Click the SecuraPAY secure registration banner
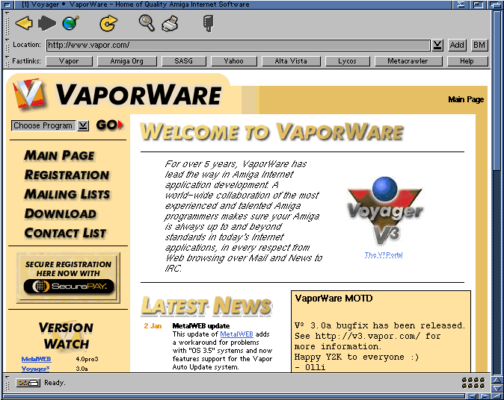The height and width of the screenshot is (400, 504). (x=69, y=278)
